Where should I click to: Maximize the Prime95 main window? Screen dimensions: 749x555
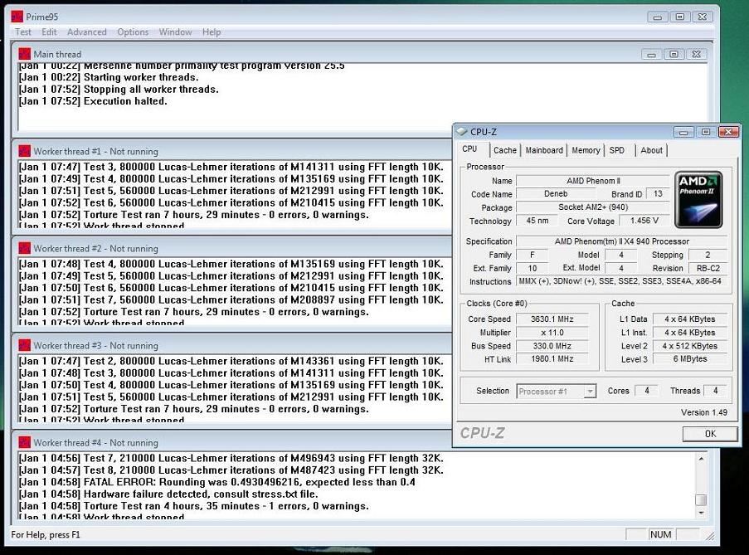(679, 17)
